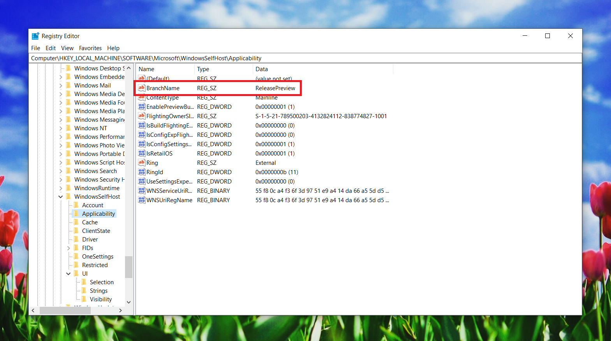Click REG_BINARY type of WNSUriRegName
The width and height of the screenshot is (611, 341).
[213, 200]
